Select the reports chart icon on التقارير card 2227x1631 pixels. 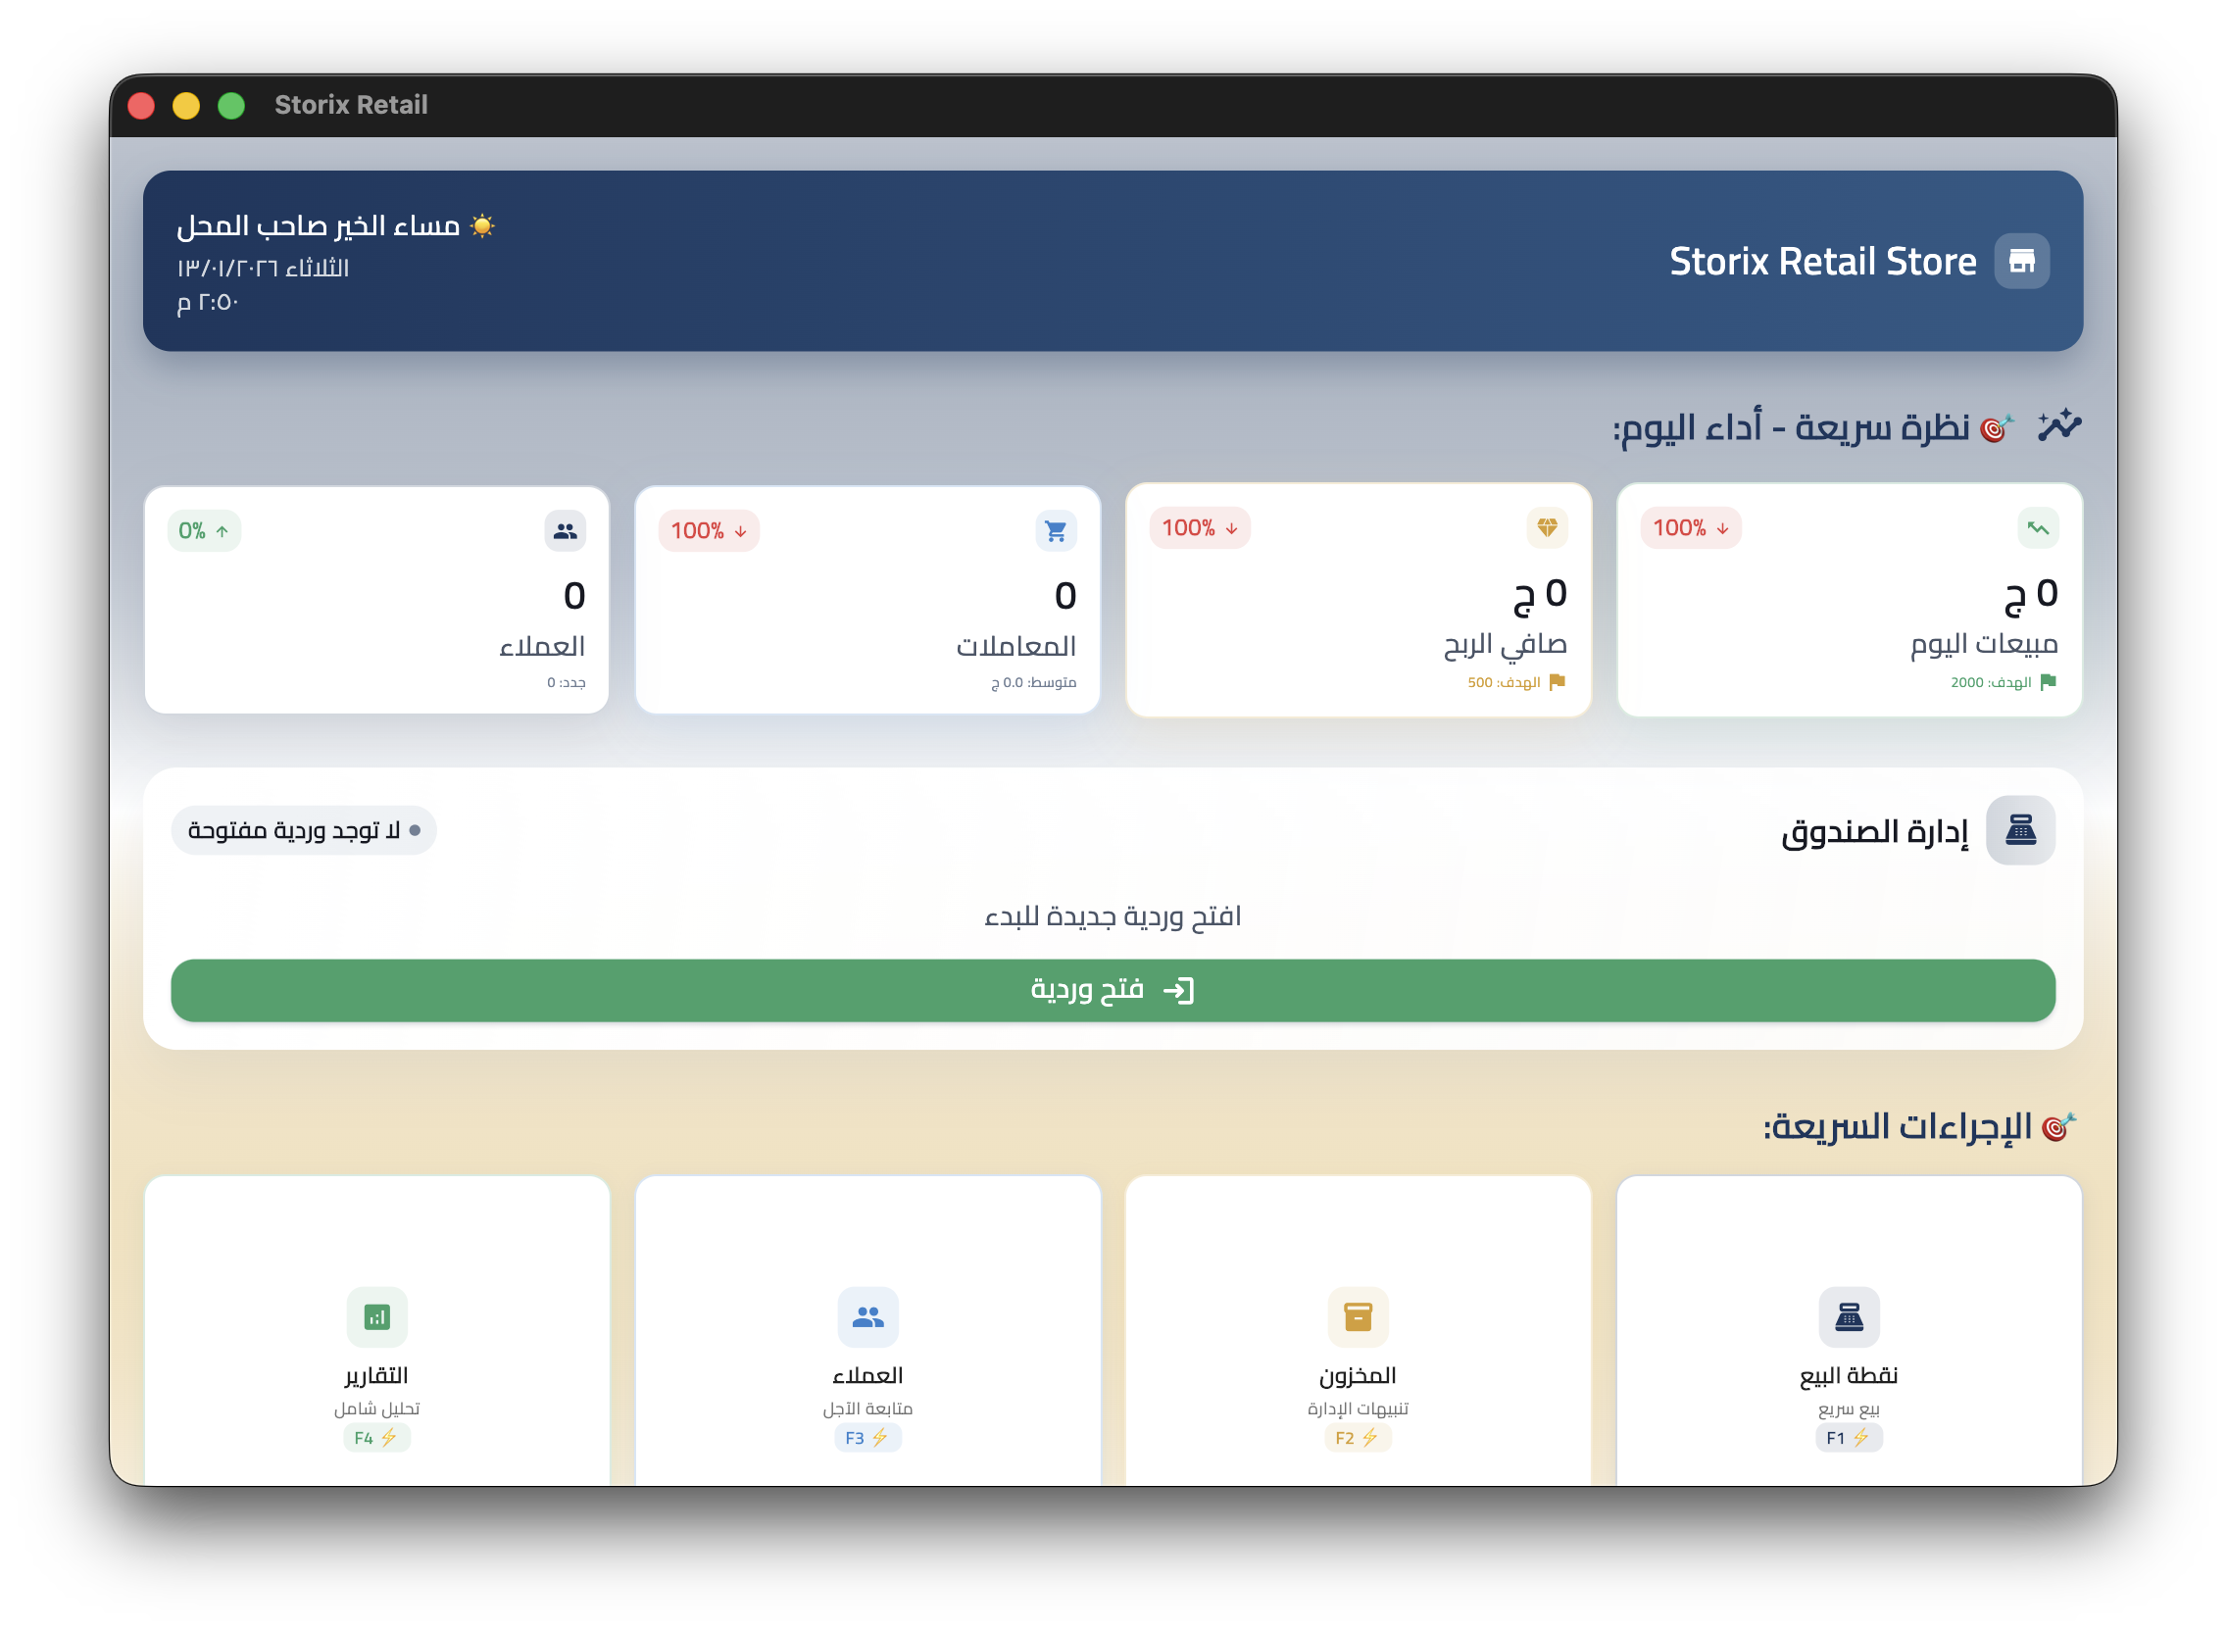pos(377,1317)
